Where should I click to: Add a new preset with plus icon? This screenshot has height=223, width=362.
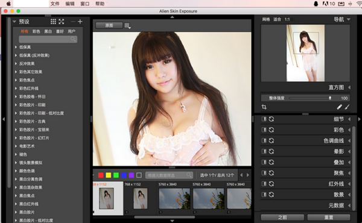point(80,22)
